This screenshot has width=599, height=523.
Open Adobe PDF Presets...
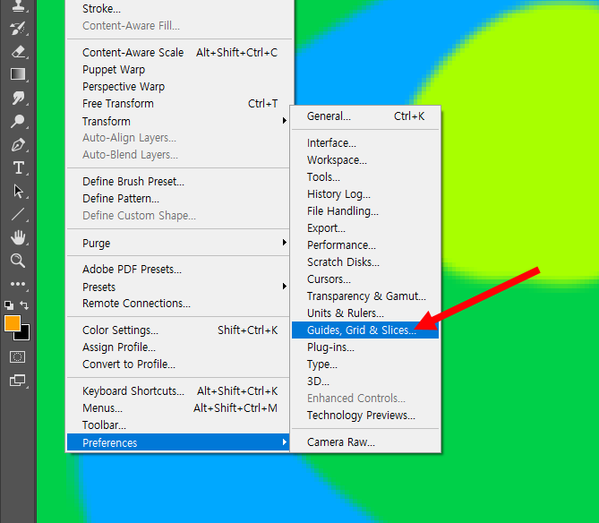pyautogui.click(x=177, y=269)
